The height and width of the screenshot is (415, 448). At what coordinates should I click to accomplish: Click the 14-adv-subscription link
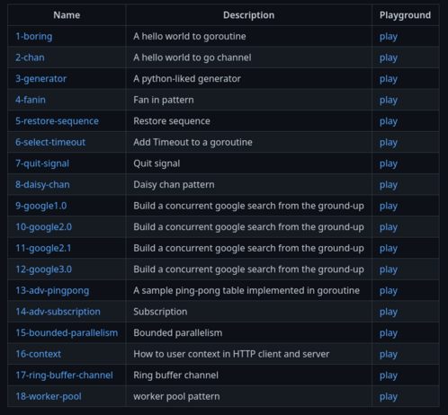58,312
